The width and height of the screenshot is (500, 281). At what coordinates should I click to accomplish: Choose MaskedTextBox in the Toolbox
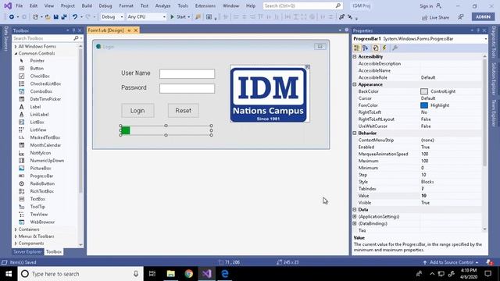coord(45,137)
